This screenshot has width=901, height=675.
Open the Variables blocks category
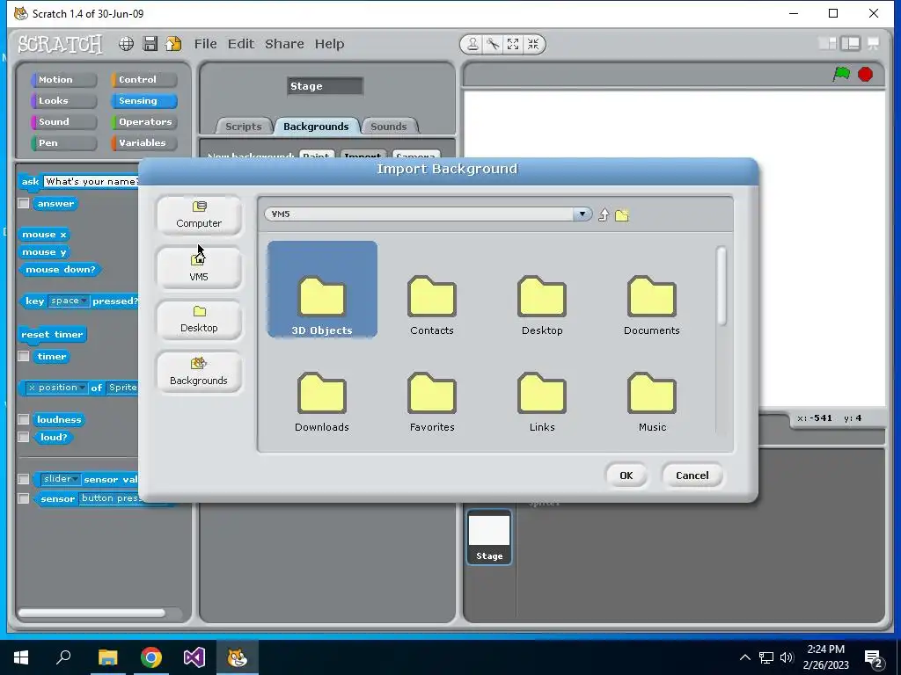143,143
